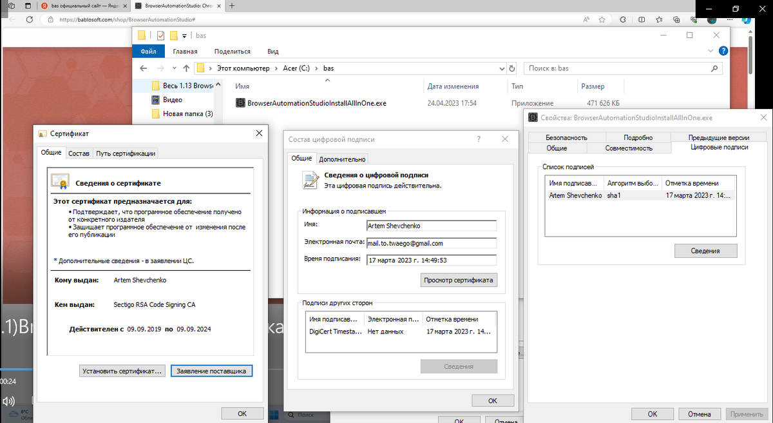Click OK in the digital signature dialog
Screen dimensions: 773x423
493,400
